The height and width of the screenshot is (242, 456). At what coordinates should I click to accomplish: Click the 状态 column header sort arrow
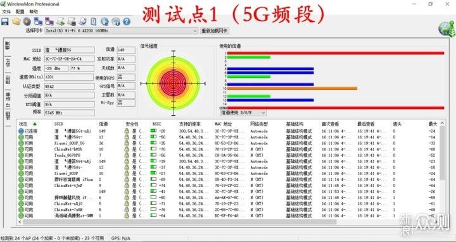(x=35, y=124)
